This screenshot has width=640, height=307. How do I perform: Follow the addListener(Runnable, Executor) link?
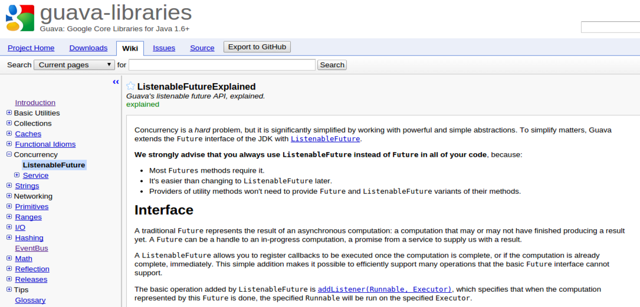click(x=385, y=289)
